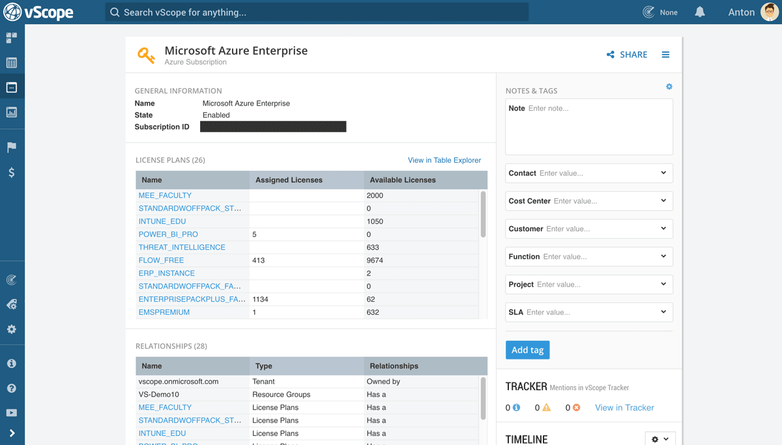Screen dimensions: 782x445
Task: Open EMSPREMIUM license plan link
Action: click(x=164, y=313)
